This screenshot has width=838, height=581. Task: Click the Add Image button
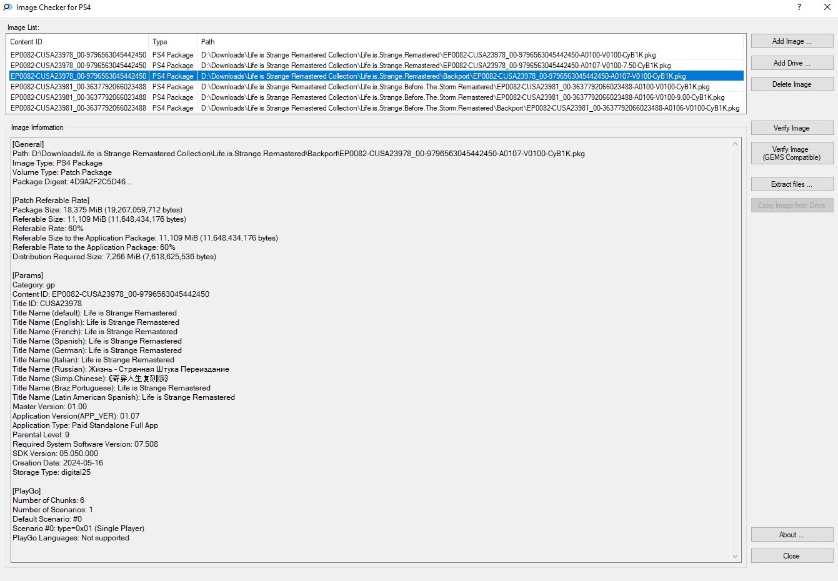pyautogui.click(x=792, y=41)
